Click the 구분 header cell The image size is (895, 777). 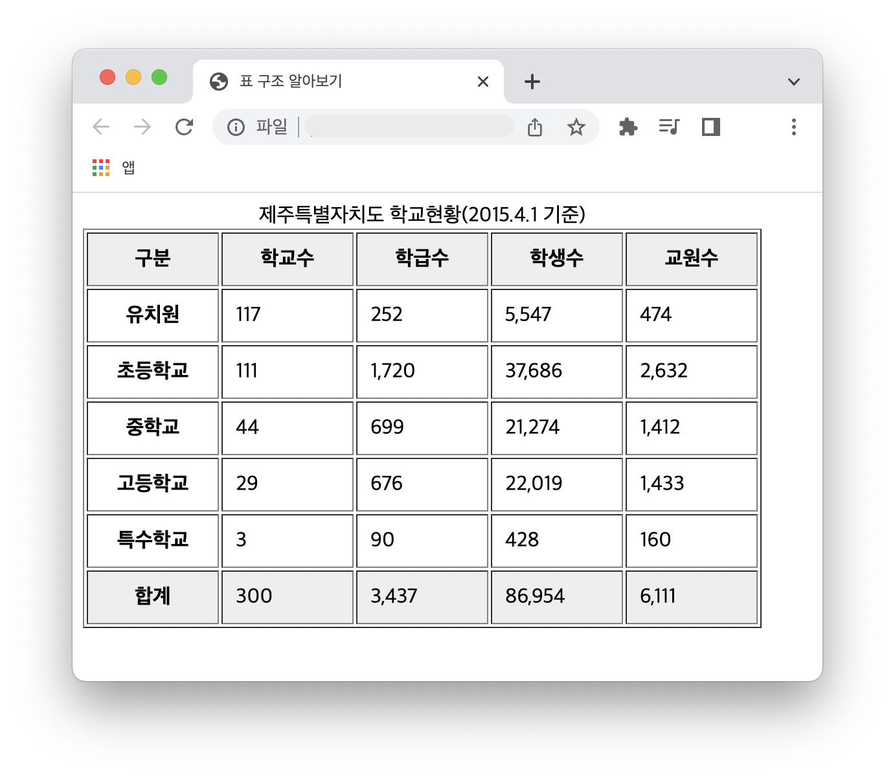click(153, 259)
